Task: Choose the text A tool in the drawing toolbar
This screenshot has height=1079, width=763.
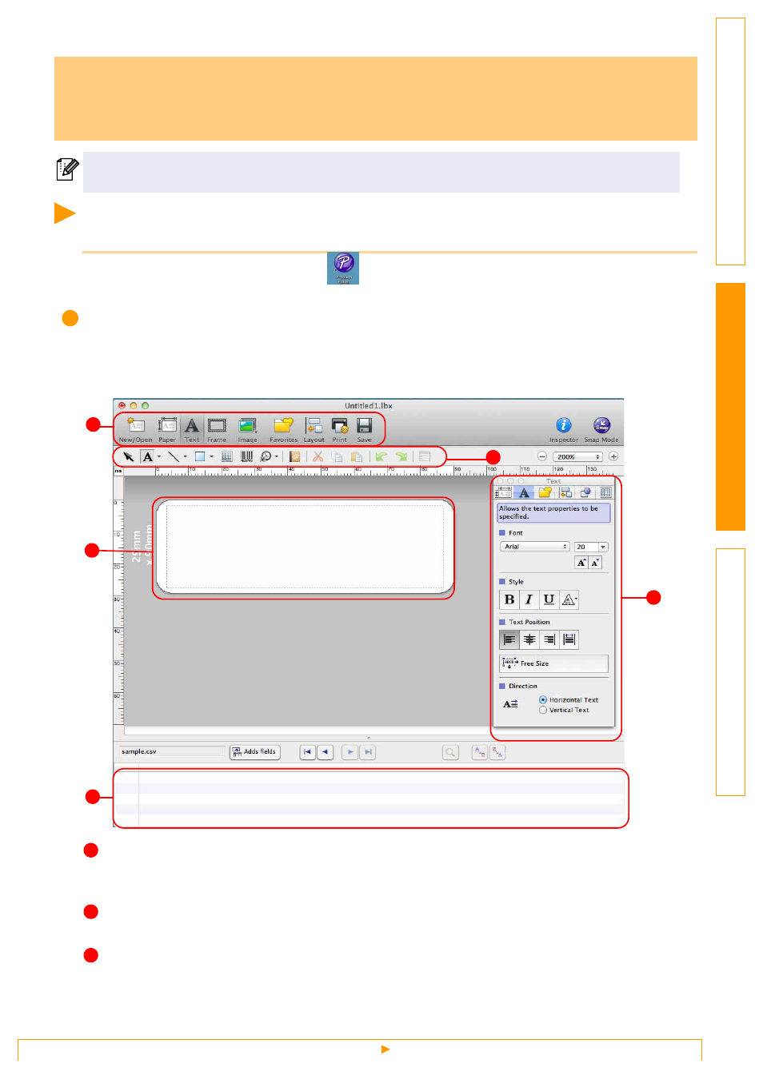Action: click(x=148, y=456)
